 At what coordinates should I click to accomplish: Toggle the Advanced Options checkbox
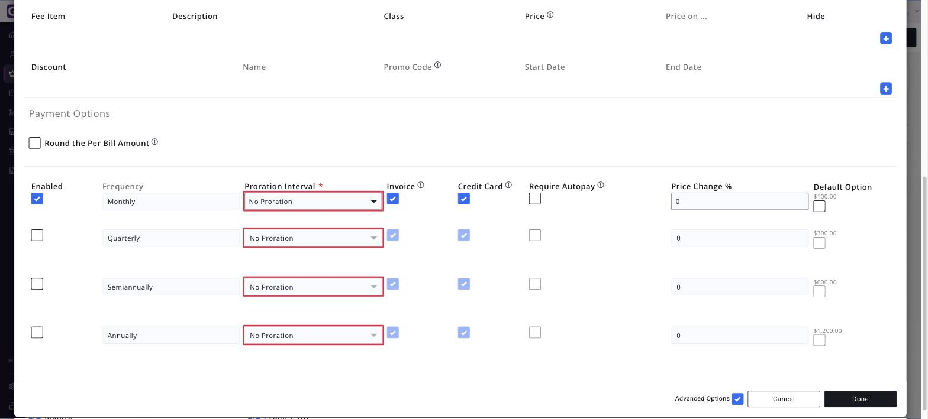point(737,399)
